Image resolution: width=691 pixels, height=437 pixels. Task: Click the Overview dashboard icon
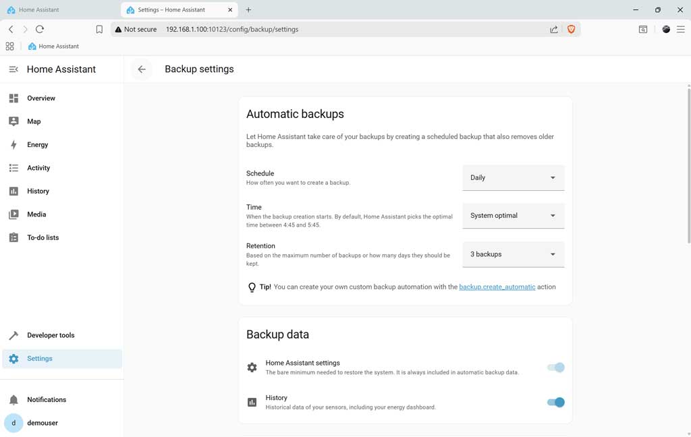(x=13, y=98)
